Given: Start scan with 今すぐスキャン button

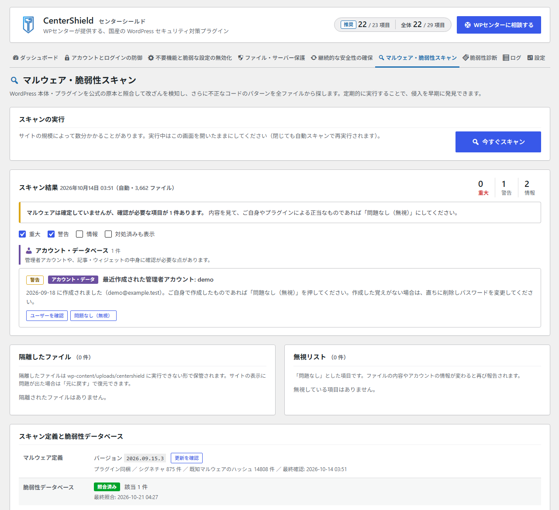Looking at the screenshot, I should [x=498, y=142].
